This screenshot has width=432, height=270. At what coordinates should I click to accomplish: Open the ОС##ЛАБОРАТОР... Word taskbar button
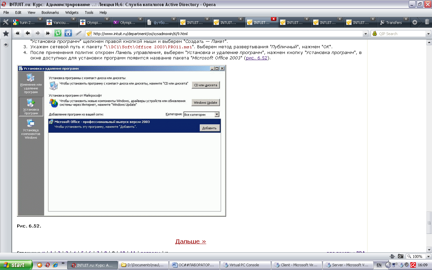194,265
